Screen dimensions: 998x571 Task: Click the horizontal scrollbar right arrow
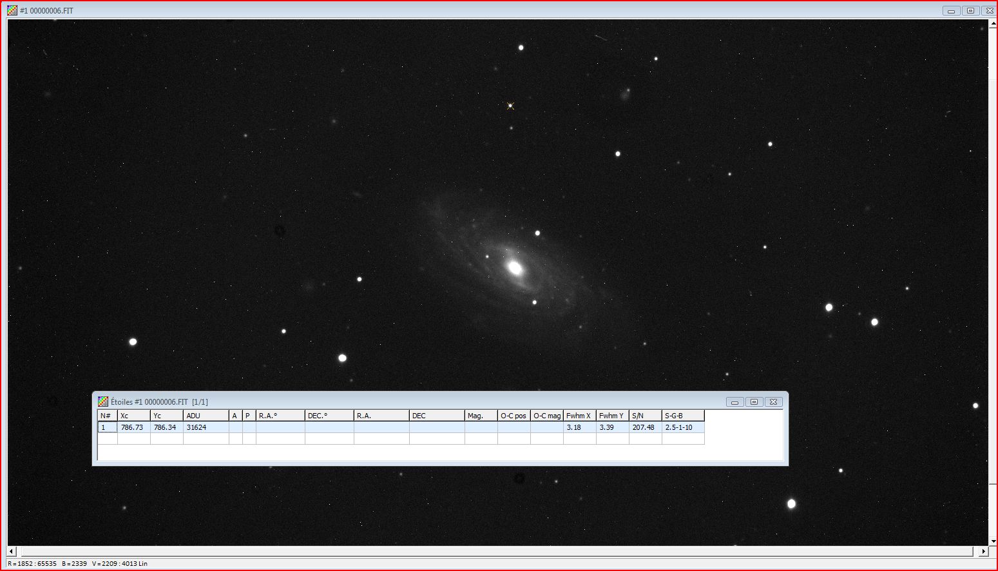click(983, 552)
